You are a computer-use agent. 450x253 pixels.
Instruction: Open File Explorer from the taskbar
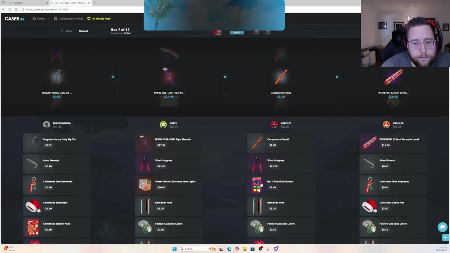(245, 249)
